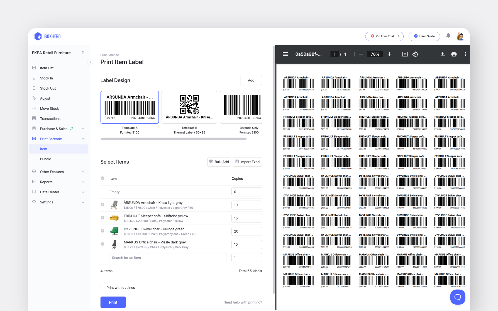This screenshot has width=498, height=311.
Task: Click the fit-to-page icon in PDF toolbar
Action: click(x=404, y=54)
